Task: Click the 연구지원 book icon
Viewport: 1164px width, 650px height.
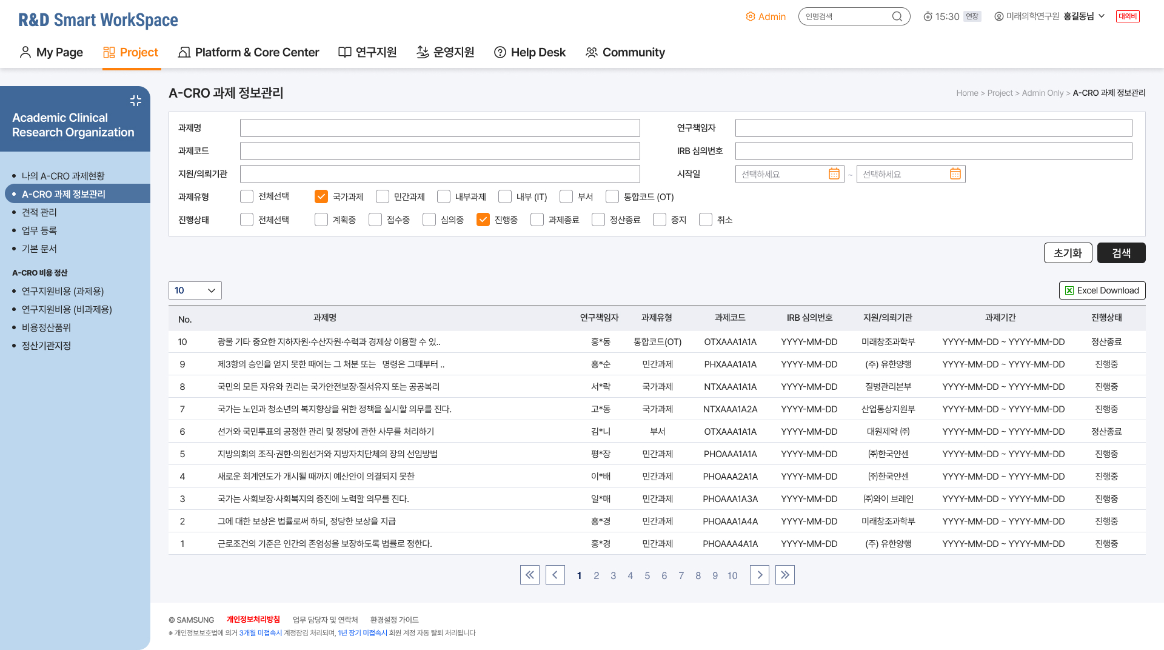Action: [345, 52]
